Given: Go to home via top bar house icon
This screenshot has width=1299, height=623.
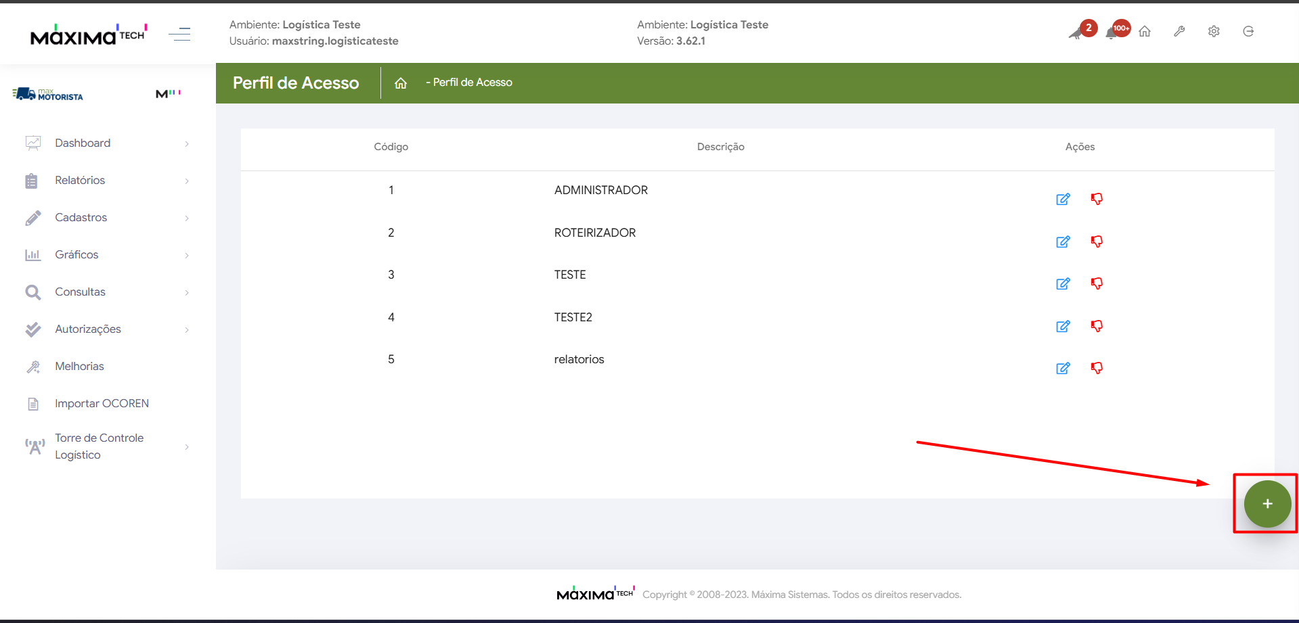Looking at the screenshot, I should point(1145,32).
